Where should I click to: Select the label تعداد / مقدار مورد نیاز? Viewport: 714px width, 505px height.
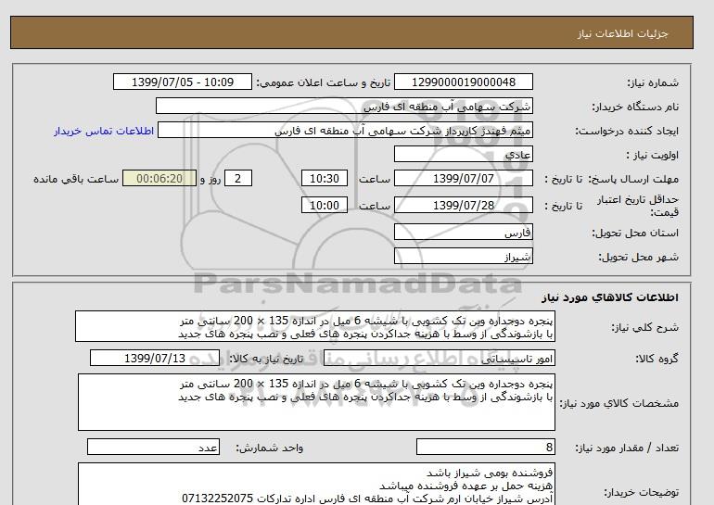point(627,448)
